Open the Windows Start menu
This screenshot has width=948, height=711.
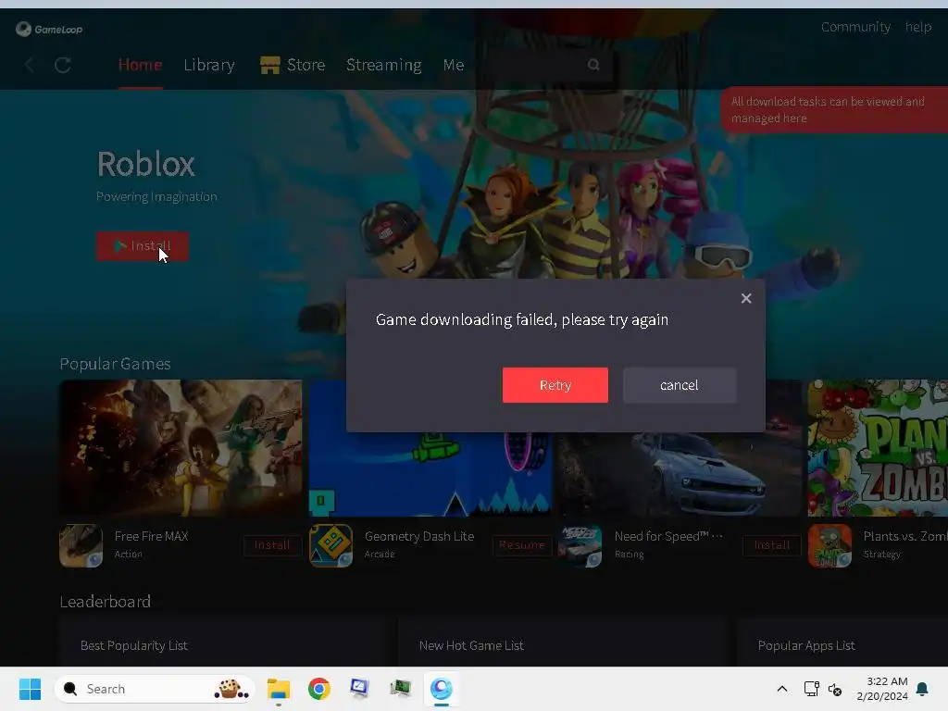pos(30,689)
